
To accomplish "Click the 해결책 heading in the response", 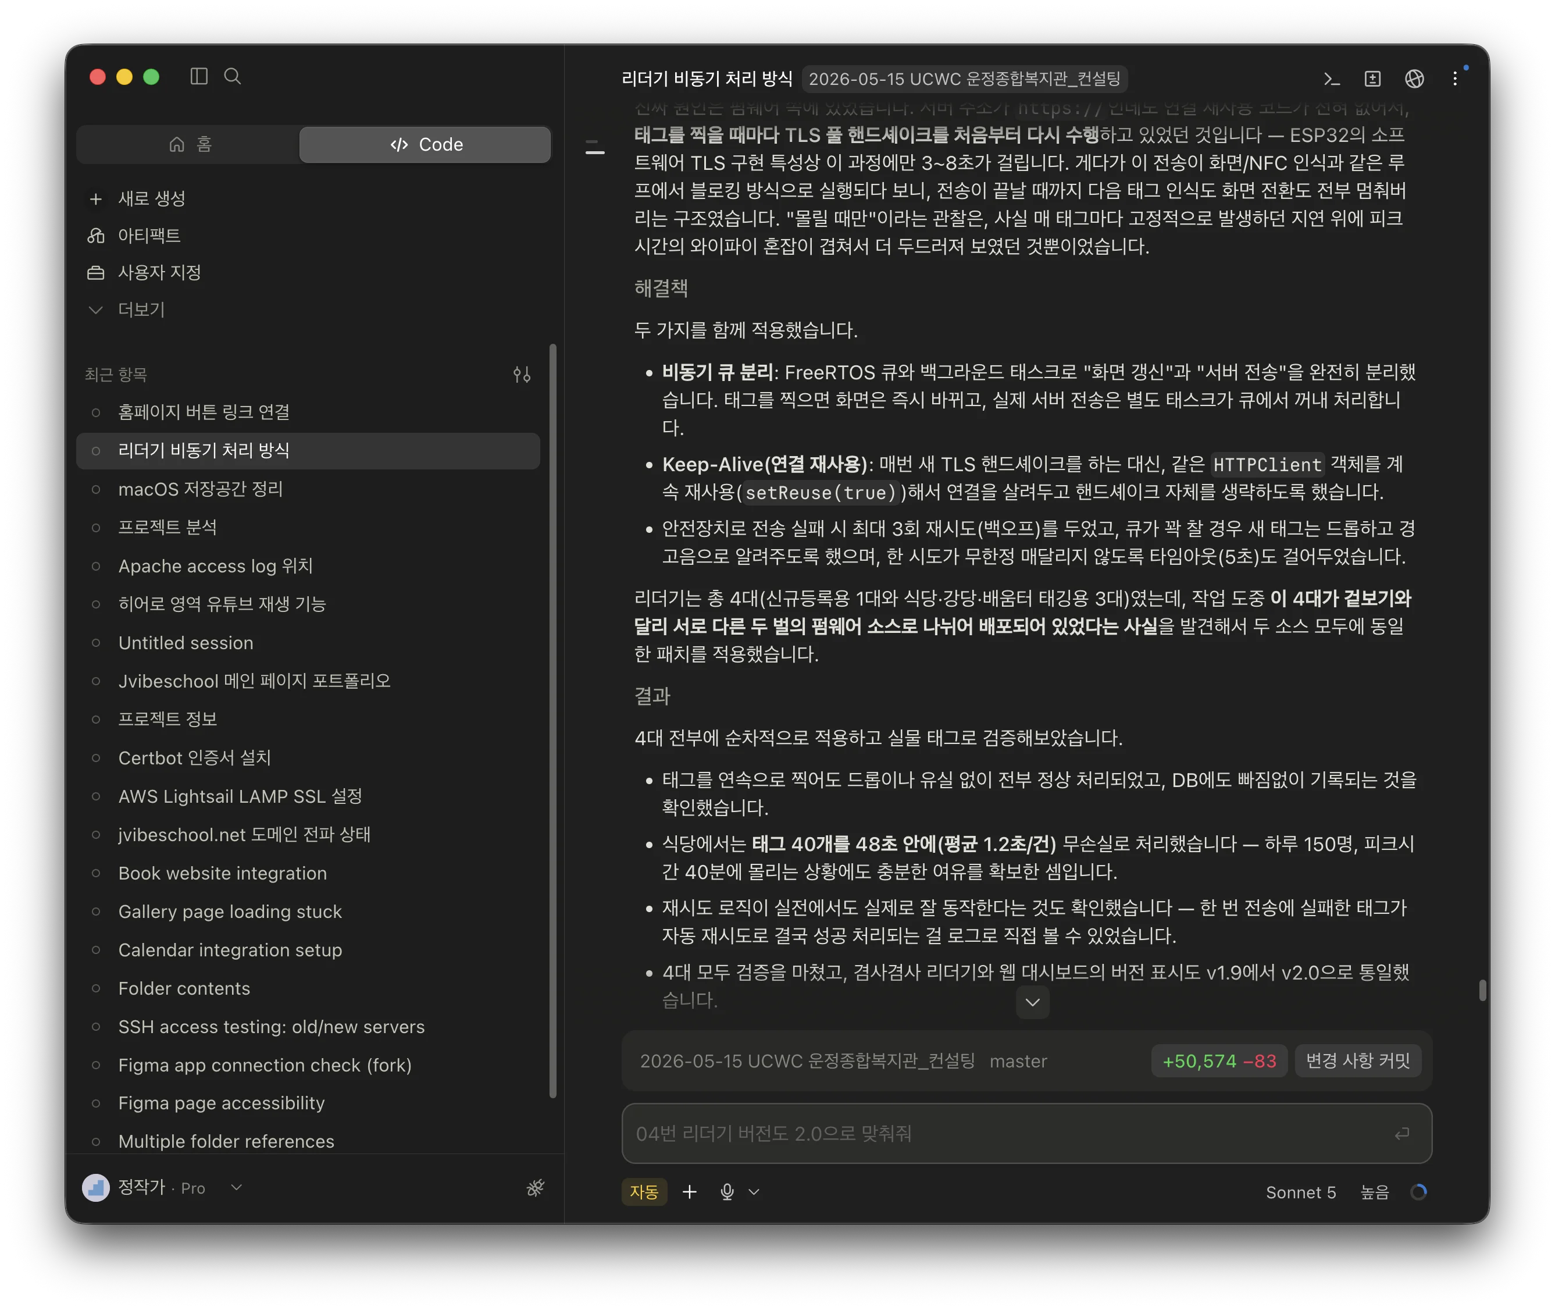I will click(661, 288).
